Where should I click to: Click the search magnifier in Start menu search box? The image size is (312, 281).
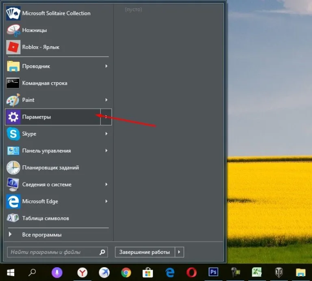tap(102, 252)
